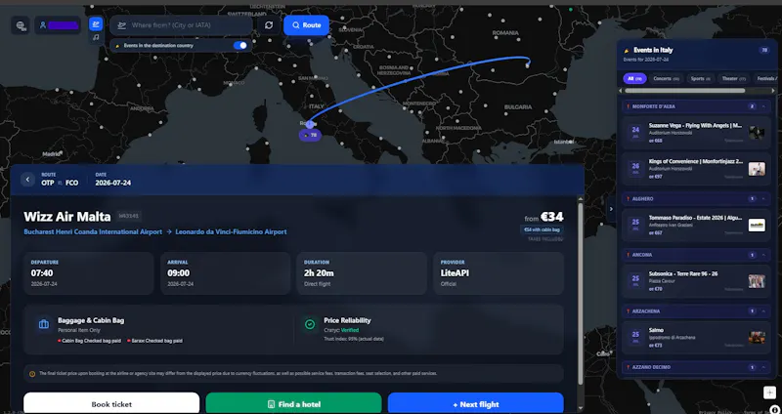Collapse the Azzano Decimo events group
The height and width of the screenshot is (414, 782).
tap(763, 367)
